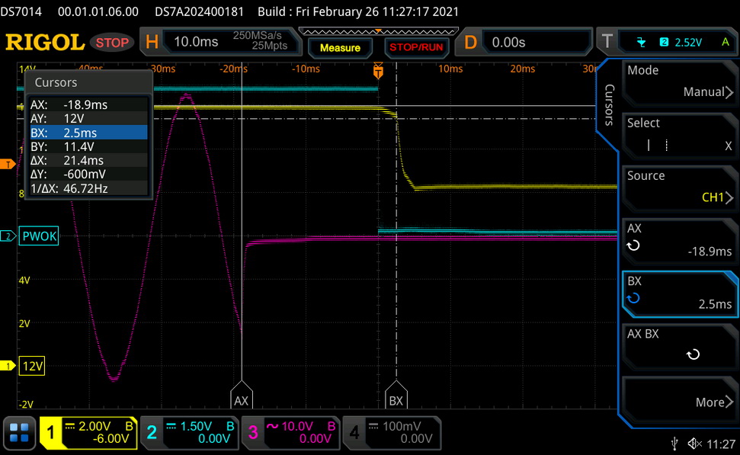Click the vertical Cursors tab
Screen dimensions: 740x455
pos(609,104)
